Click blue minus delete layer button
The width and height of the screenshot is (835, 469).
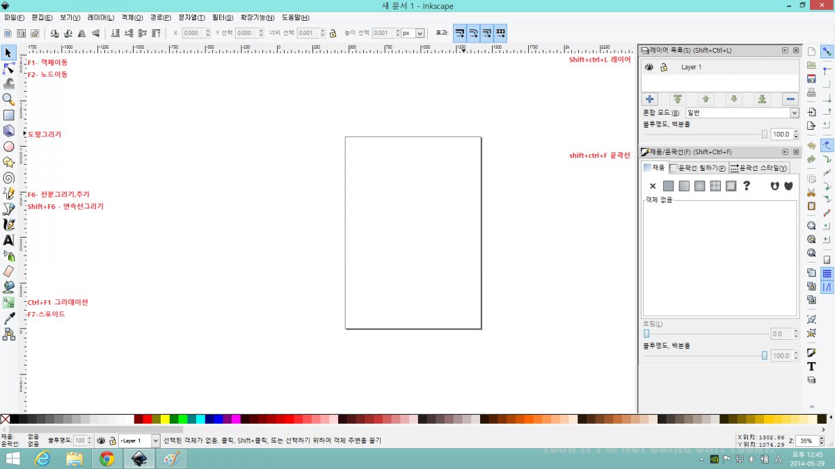click(x=790, y=99)
